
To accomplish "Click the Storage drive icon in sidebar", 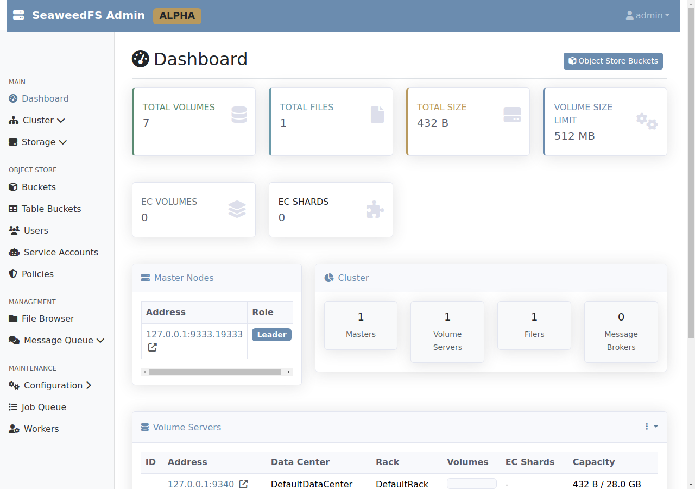I will pyautogui.click(x=13, y=142).
